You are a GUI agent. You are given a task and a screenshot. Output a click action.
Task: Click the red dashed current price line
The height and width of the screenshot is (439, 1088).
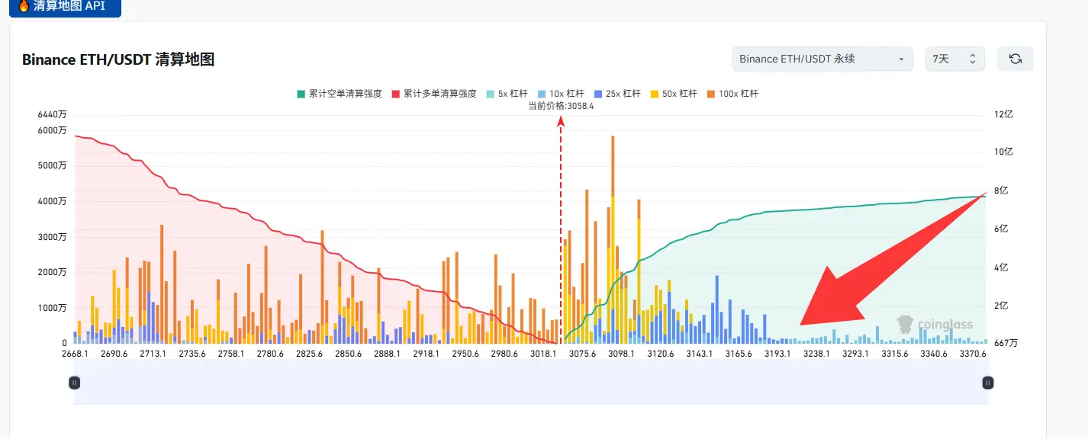(x=561, y=229)
